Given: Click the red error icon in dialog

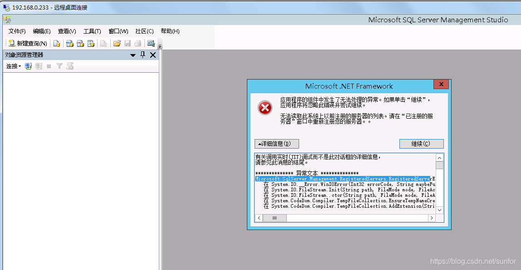Looking at the screenshot, I should pyautogui.click(x=265, y=108).
